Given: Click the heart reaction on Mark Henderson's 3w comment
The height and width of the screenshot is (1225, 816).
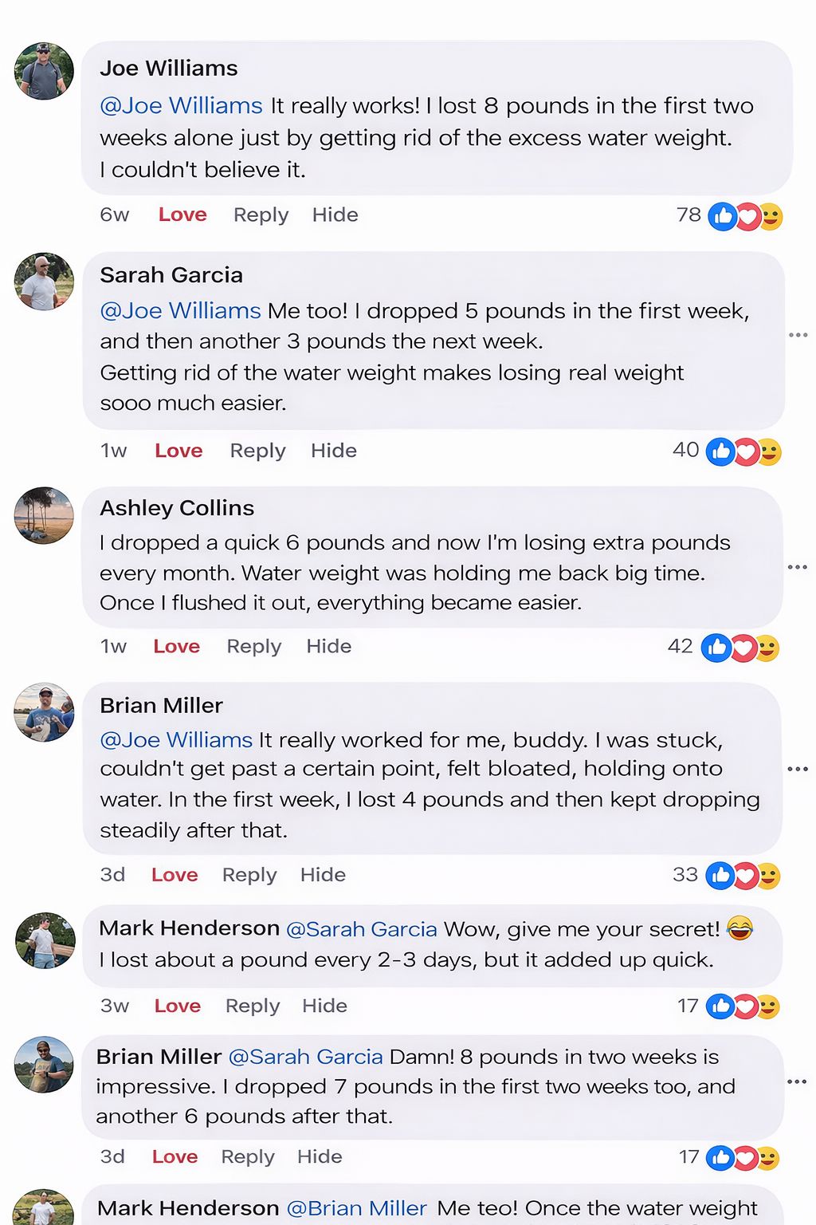Looking at the screenshot, I should (745, 1006).
